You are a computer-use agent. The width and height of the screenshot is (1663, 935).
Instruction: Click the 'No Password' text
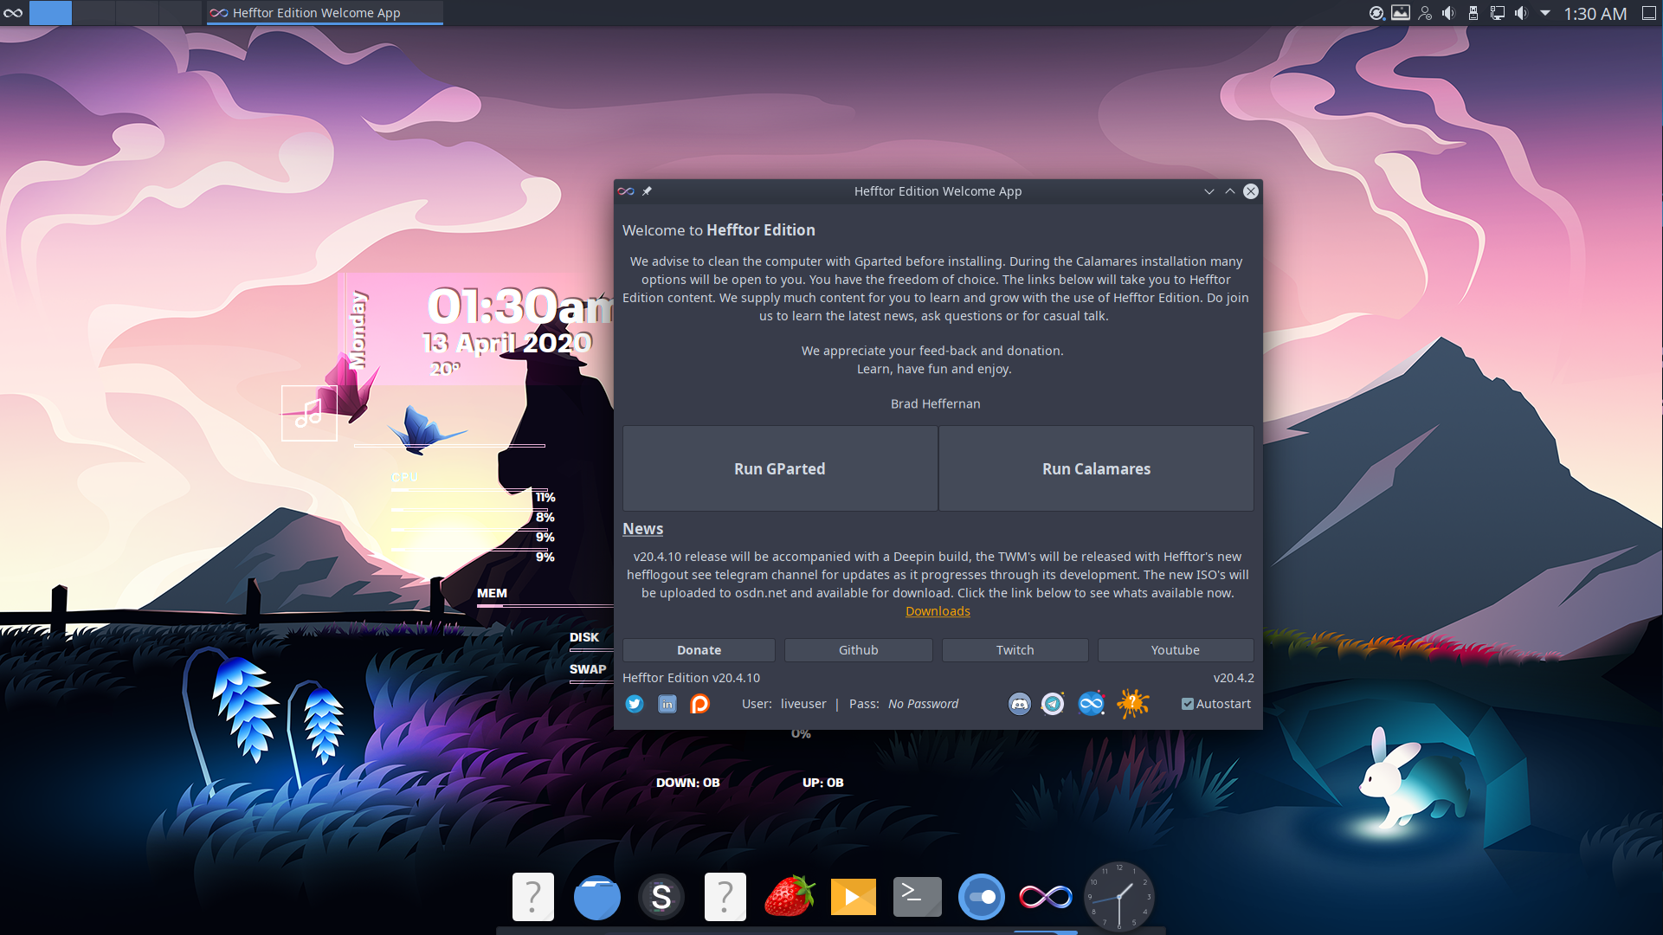pos(923,704)
